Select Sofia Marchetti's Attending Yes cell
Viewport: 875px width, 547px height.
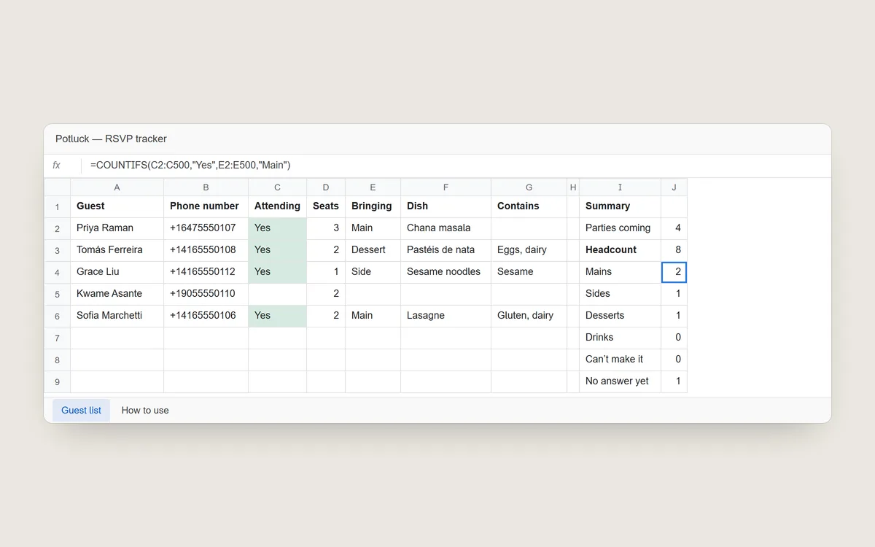pos(277,316)
